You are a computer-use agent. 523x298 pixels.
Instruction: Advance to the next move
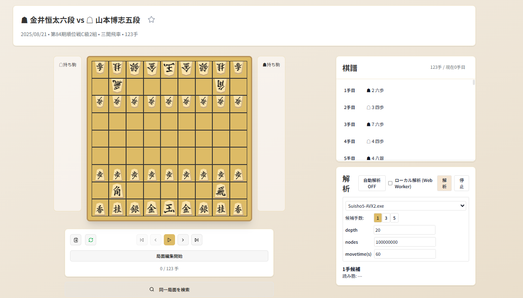coord(183,240)
